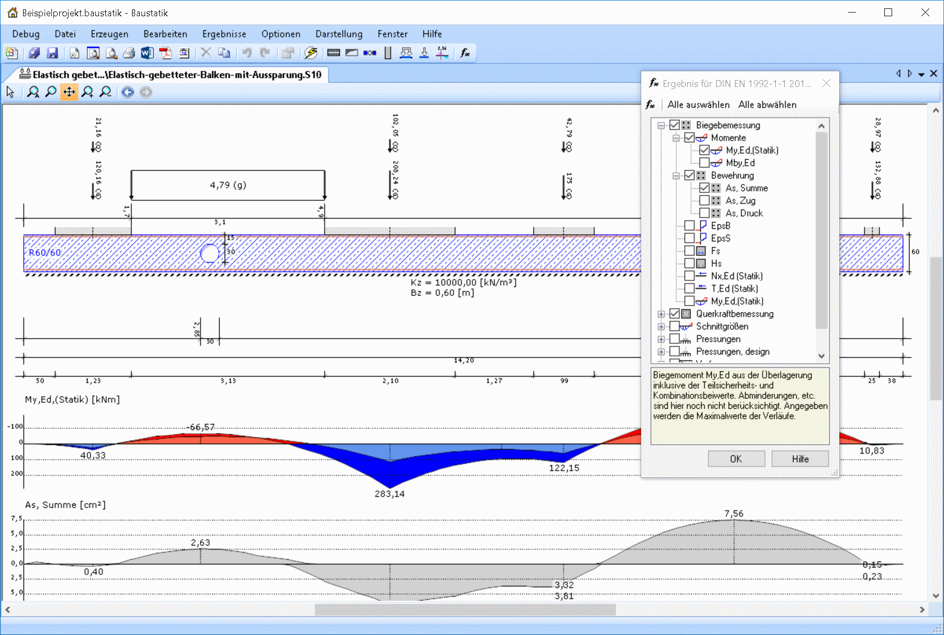This screenshot has height=635, width=944.
Task: Open the print preview tool
Action: pos(92,53)
